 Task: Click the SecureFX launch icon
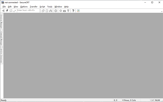tap(78, 11)
